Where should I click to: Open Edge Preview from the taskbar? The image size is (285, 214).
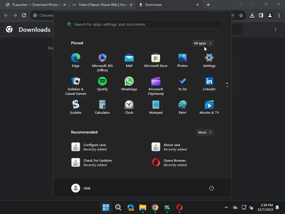tap(131, 207)
